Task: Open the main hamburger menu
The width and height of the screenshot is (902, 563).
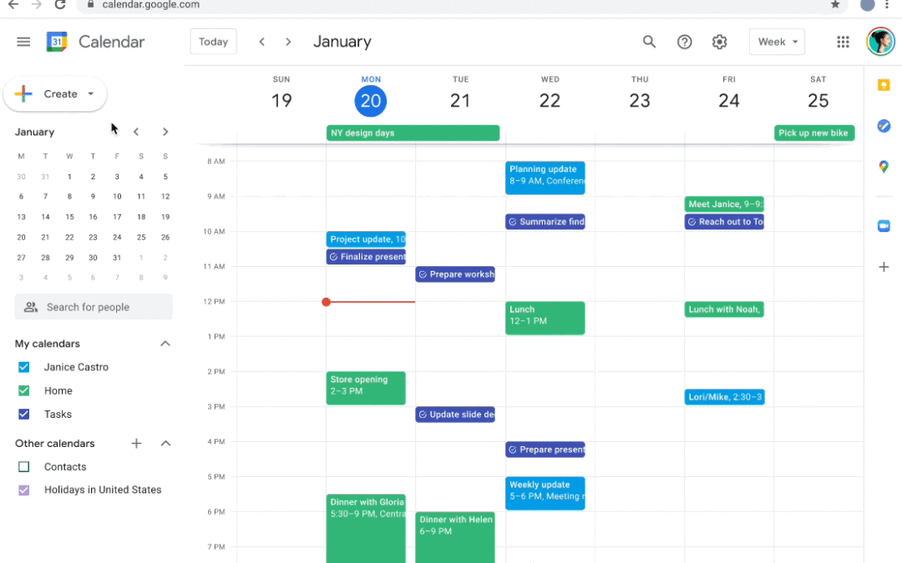Action: pos(23,42)
